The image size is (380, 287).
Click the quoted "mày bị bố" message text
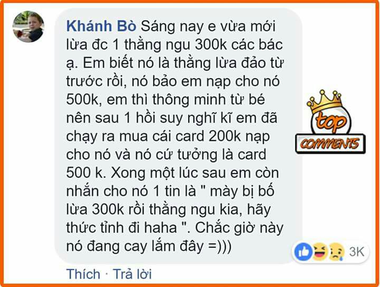coord(242,192)
